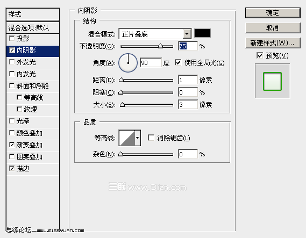Click the 阻塞 choke slider handle
The height and width of the screenshot is (238, 306).
pos(121,92)
